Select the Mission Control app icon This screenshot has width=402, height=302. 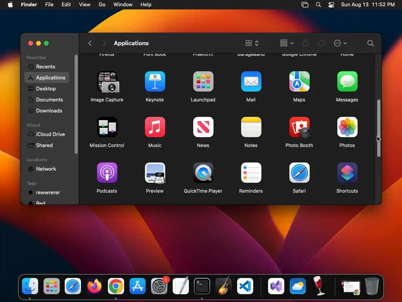[x=107, y=127]
